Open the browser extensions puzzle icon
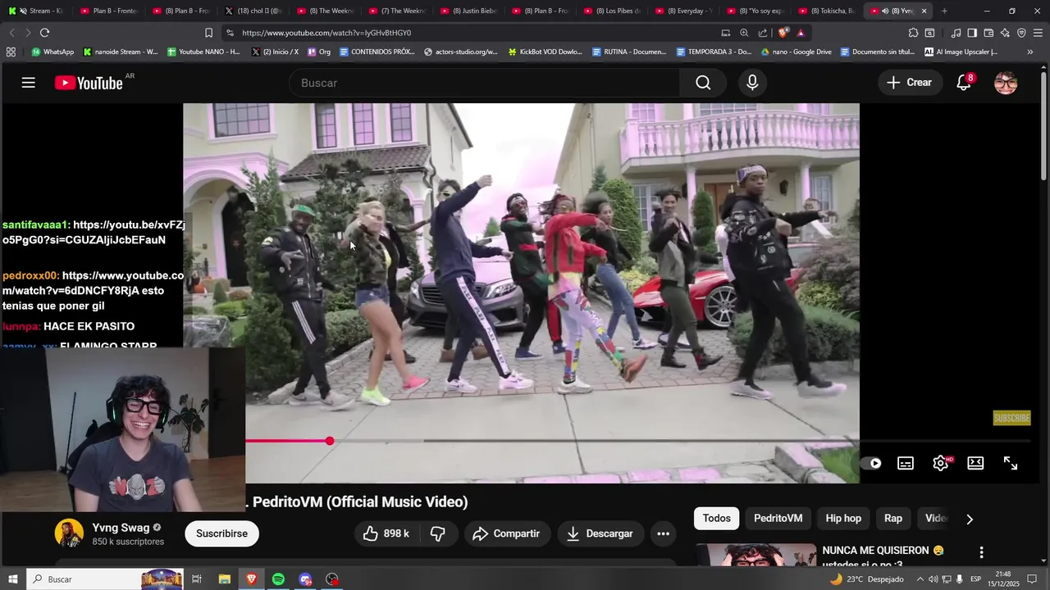Image resolution: width=1050 pixels, height=590 pixels. click(x=913, y=33)
